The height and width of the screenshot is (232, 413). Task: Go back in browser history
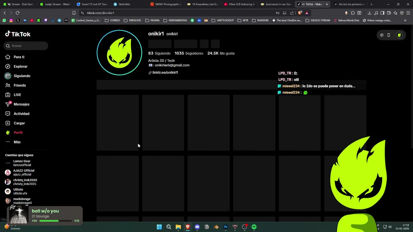point(5,13)
